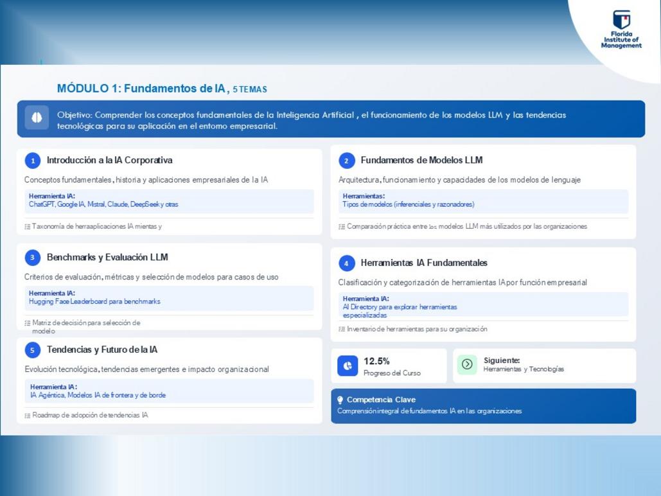This screenshot has height=496, width=661.
Task: Click Clasificación y categorización de herramientas description
Action: [x=463, y=283]
